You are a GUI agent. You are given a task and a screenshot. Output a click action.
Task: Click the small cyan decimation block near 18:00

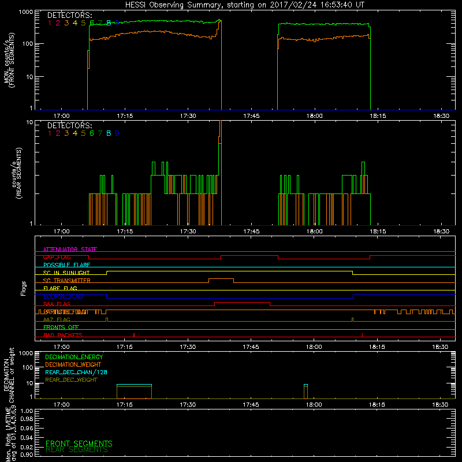(305, 385)
